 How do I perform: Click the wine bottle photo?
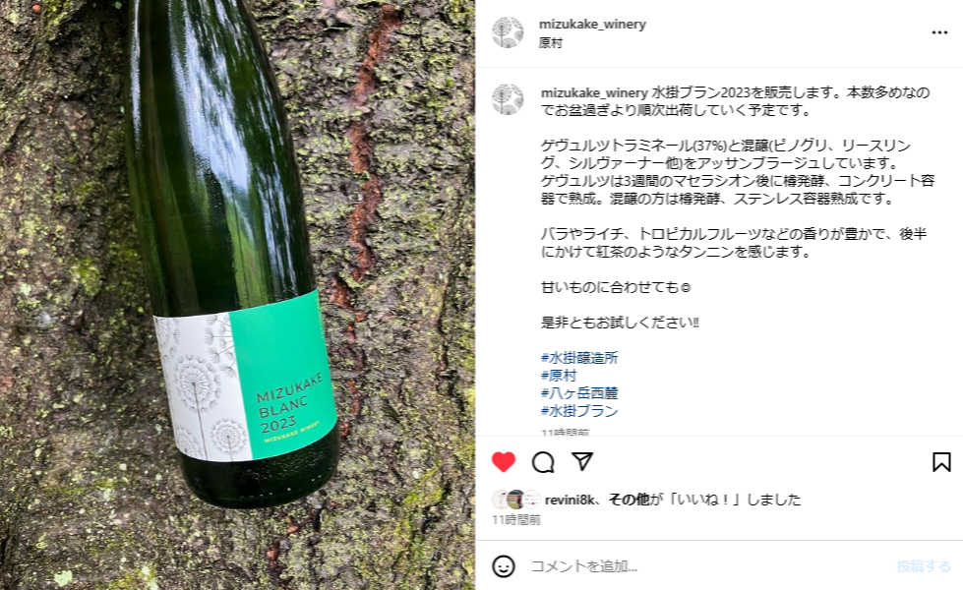237,295
